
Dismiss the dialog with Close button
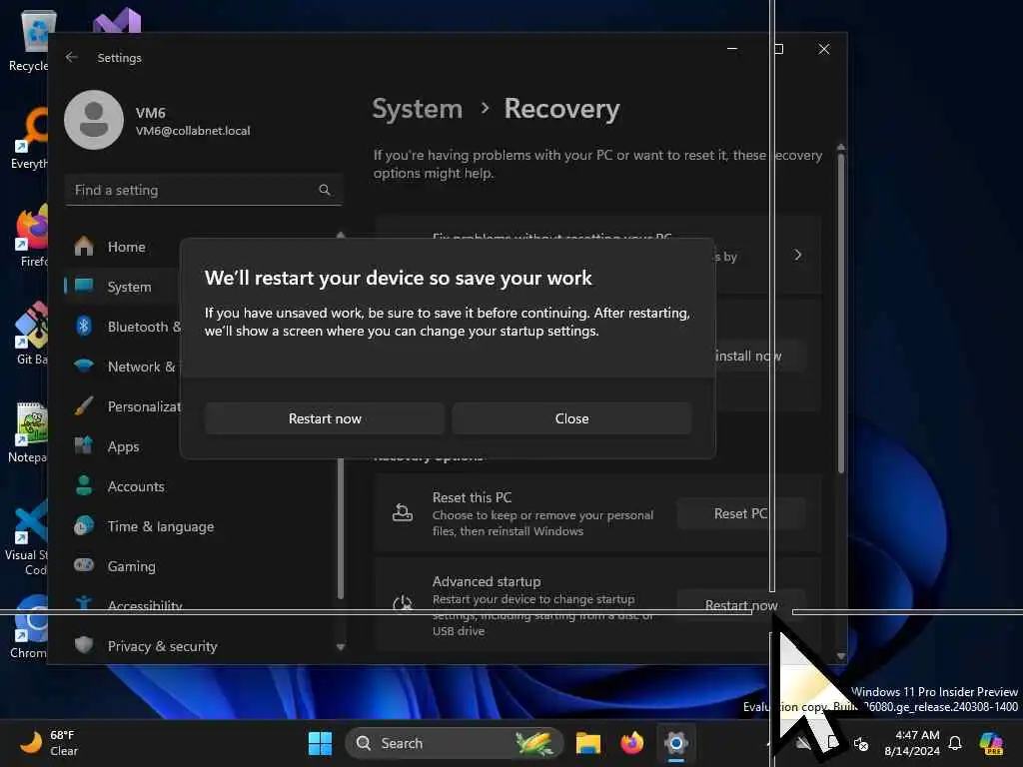pos(571,418)
